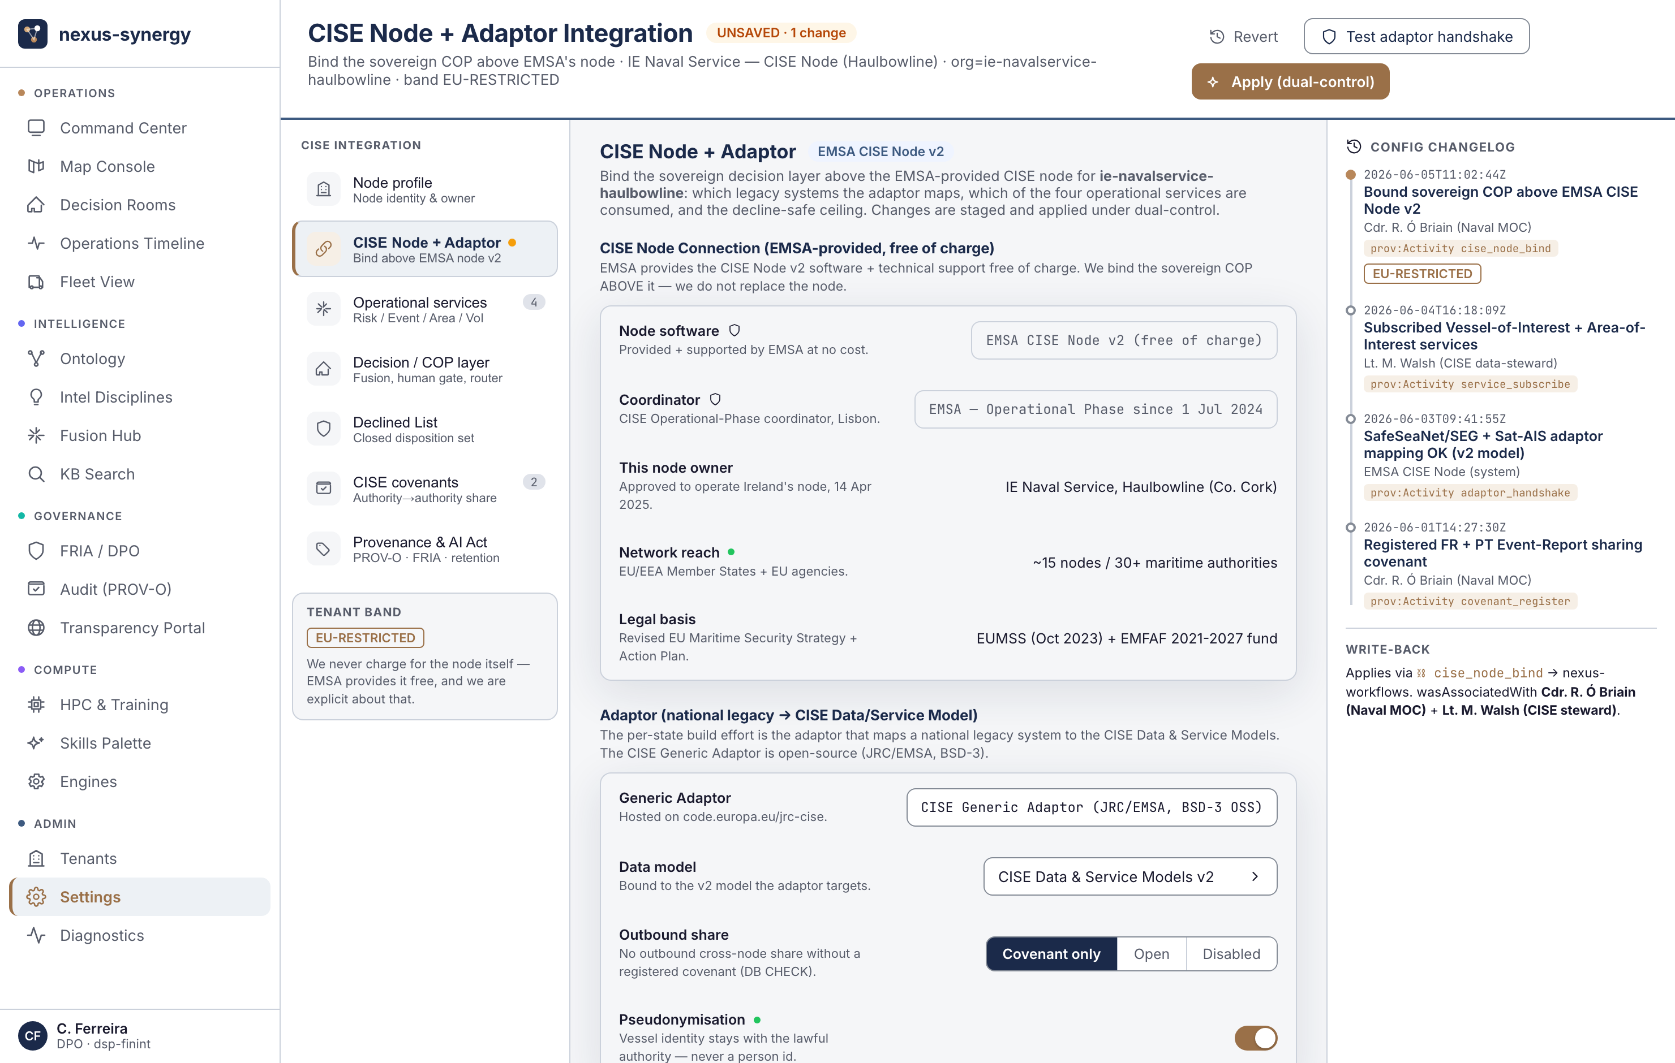Image resolution: width=1675 pixels, height=1063 pixels.
Task: Open Fusion Hub asterisk icon
Action: coord(36,435)
